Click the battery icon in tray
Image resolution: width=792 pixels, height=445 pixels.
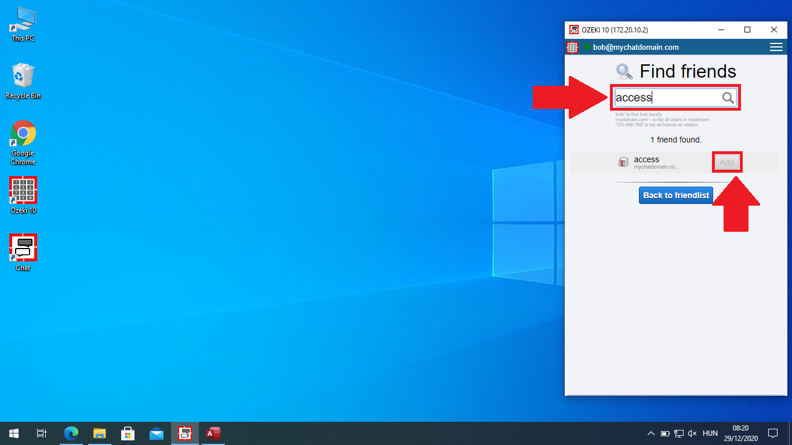pos(665,433)
